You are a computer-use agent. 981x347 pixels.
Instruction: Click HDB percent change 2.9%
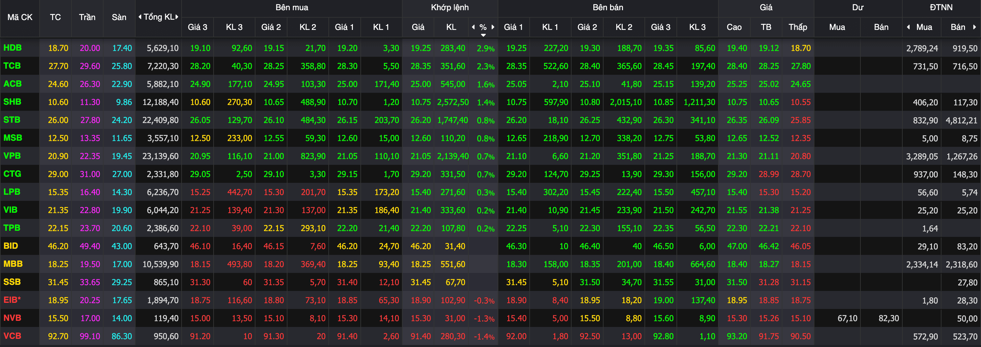click(x=485, y=49)
